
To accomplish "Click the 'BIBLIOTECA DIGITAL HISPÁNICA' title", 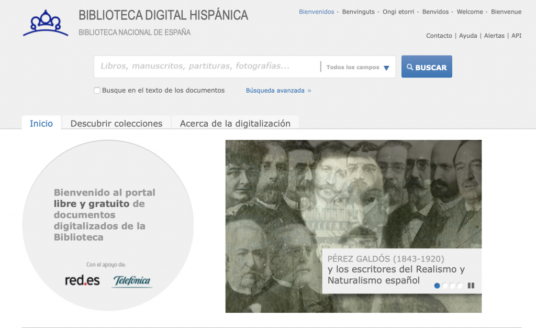I will click(163, 15).
